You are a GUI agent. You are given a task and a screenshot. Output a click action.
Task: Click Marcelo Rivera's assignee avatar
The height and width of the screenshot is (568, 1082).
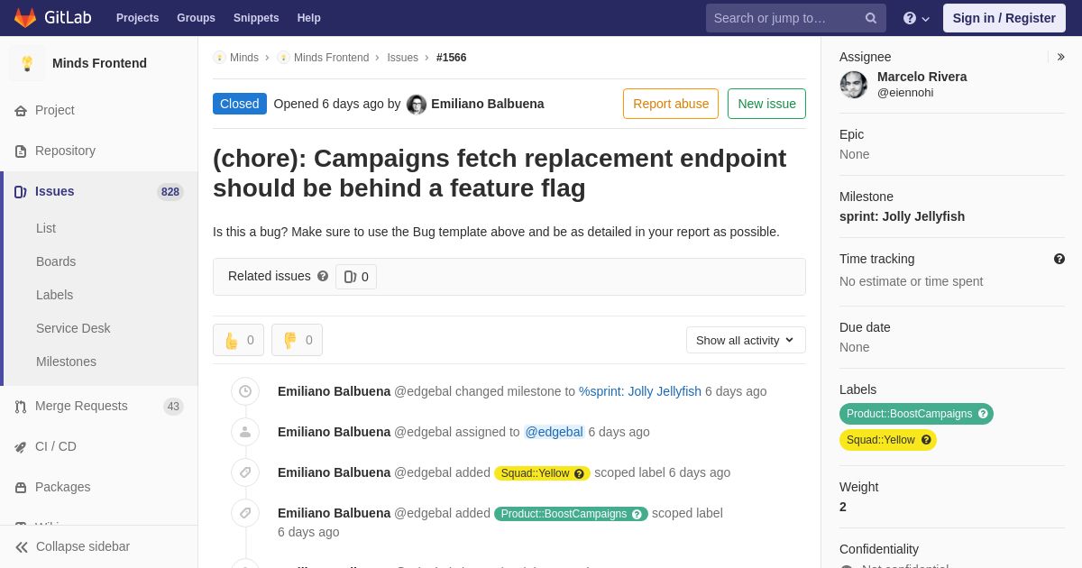coord(854,85)
